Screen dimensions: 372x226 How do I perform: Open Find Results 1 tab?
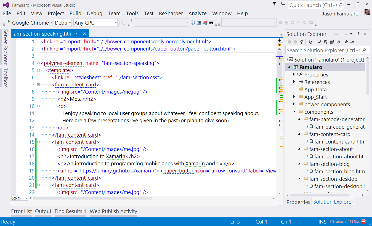tap(70, 211)
